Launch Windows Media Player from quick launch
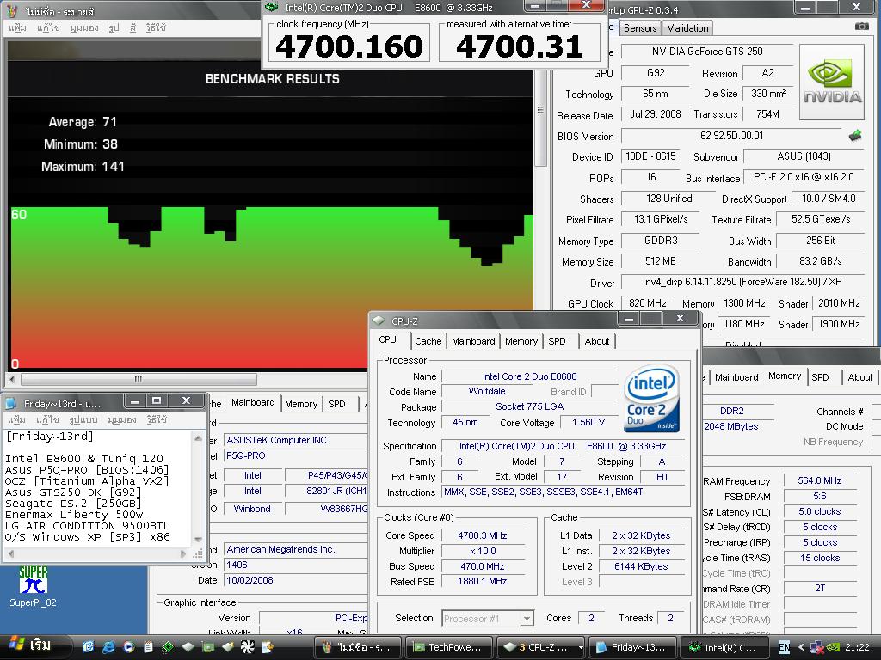Image resolution: width=881 pixels, height=660 pixels. 128,647
